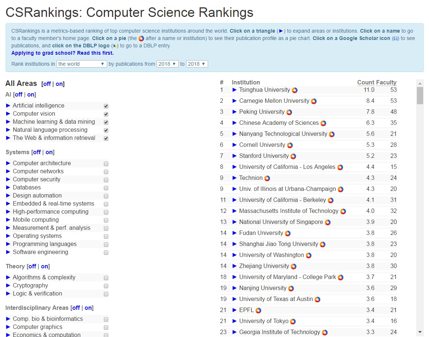Viewport: 429px width, 337px height.
Task: Open the start year dropdown
Action: pos(167,64)
